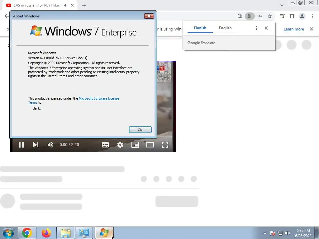The height and width of the screenshot is (239, 319).
Task: Open Chrome three-dot menu
Action: tap(312, 16)
